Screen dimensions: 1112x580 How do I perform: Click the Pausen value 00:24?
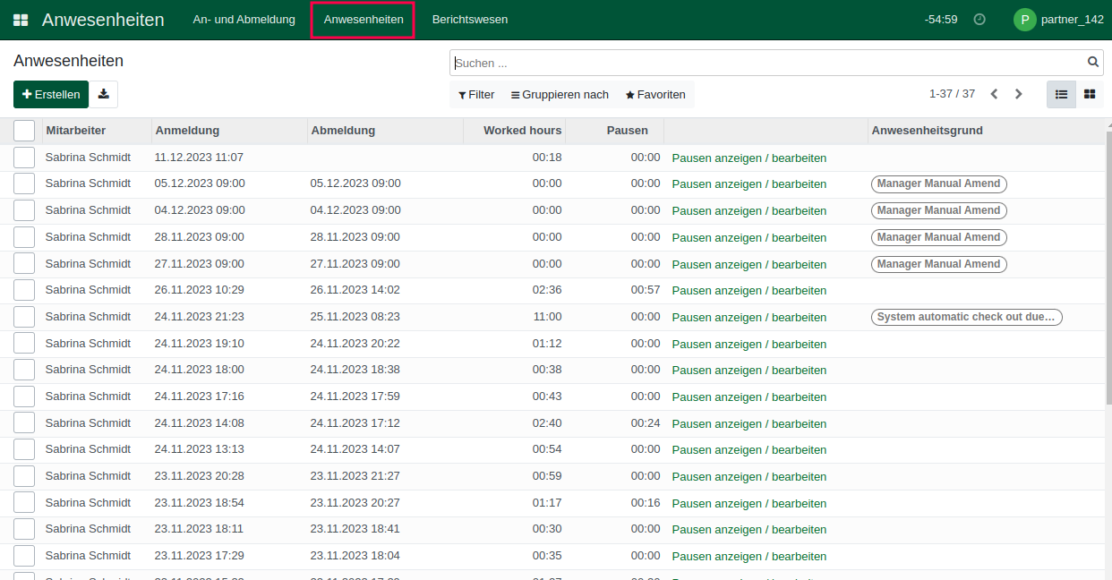coord(646,423)
